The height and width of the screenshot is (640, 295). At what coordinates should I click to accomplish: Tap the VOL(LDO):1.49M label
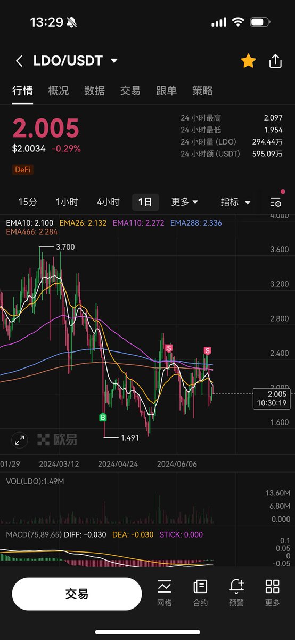pyautogui.click(x=35, y=482)
